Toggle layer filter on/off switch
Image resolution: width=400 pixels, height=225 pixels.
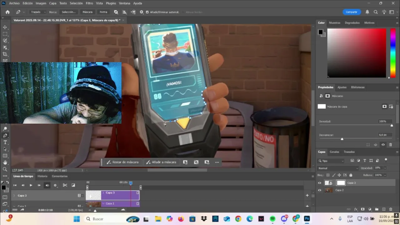click(x=386, y=160)
